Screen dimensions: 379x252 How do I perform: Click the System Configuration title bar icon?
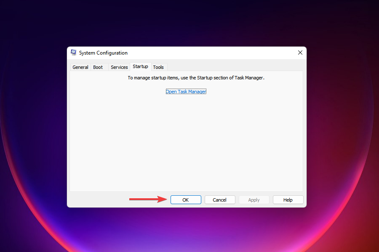point(74,52)
